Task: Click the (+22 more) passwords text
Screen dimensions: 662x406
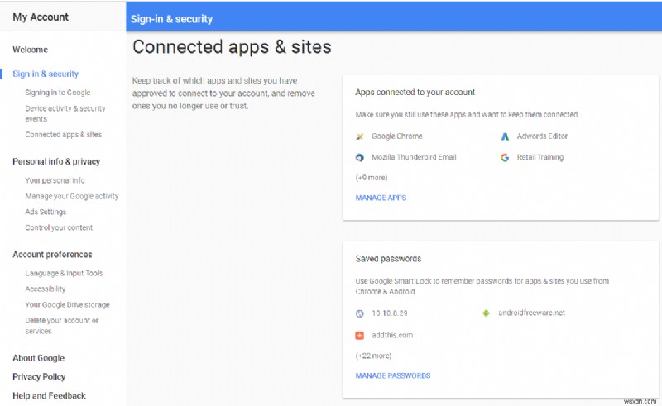Action: tap(373, 356)
